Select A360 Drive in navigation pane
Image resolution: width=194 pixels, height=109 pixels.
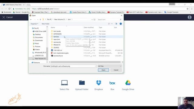point(39,31)
